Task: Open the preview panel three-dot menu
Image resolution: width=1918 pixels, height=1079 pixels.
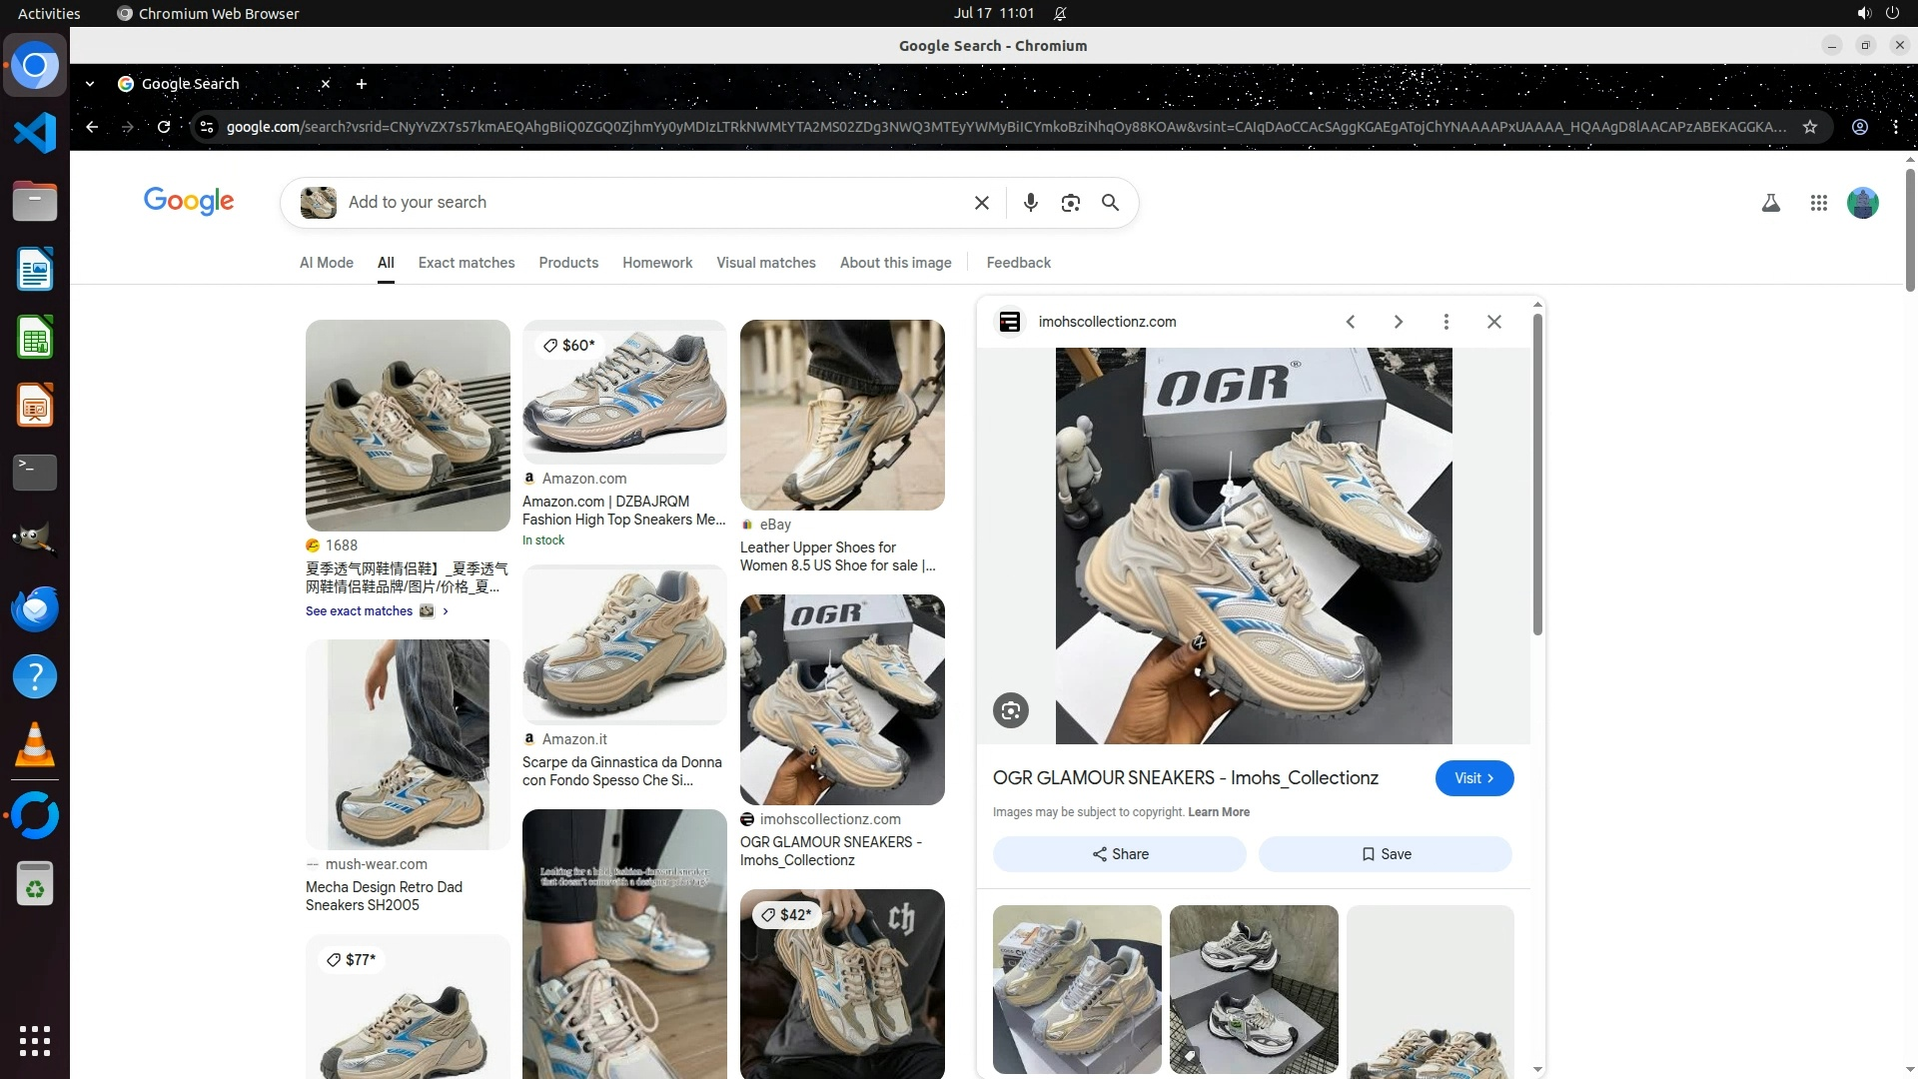Action: (1445, 322)
